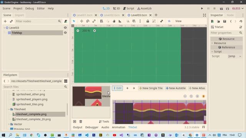Open skeleton bone options icon
The image size is (246, 138).
click(x=161, y=21)
